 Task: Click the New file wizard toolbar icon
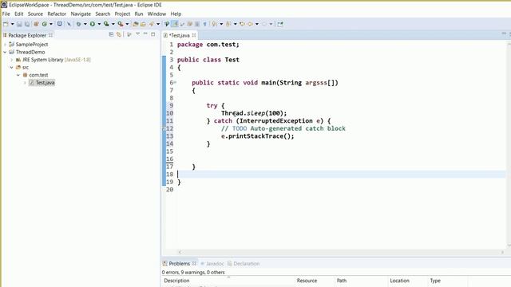6,24
